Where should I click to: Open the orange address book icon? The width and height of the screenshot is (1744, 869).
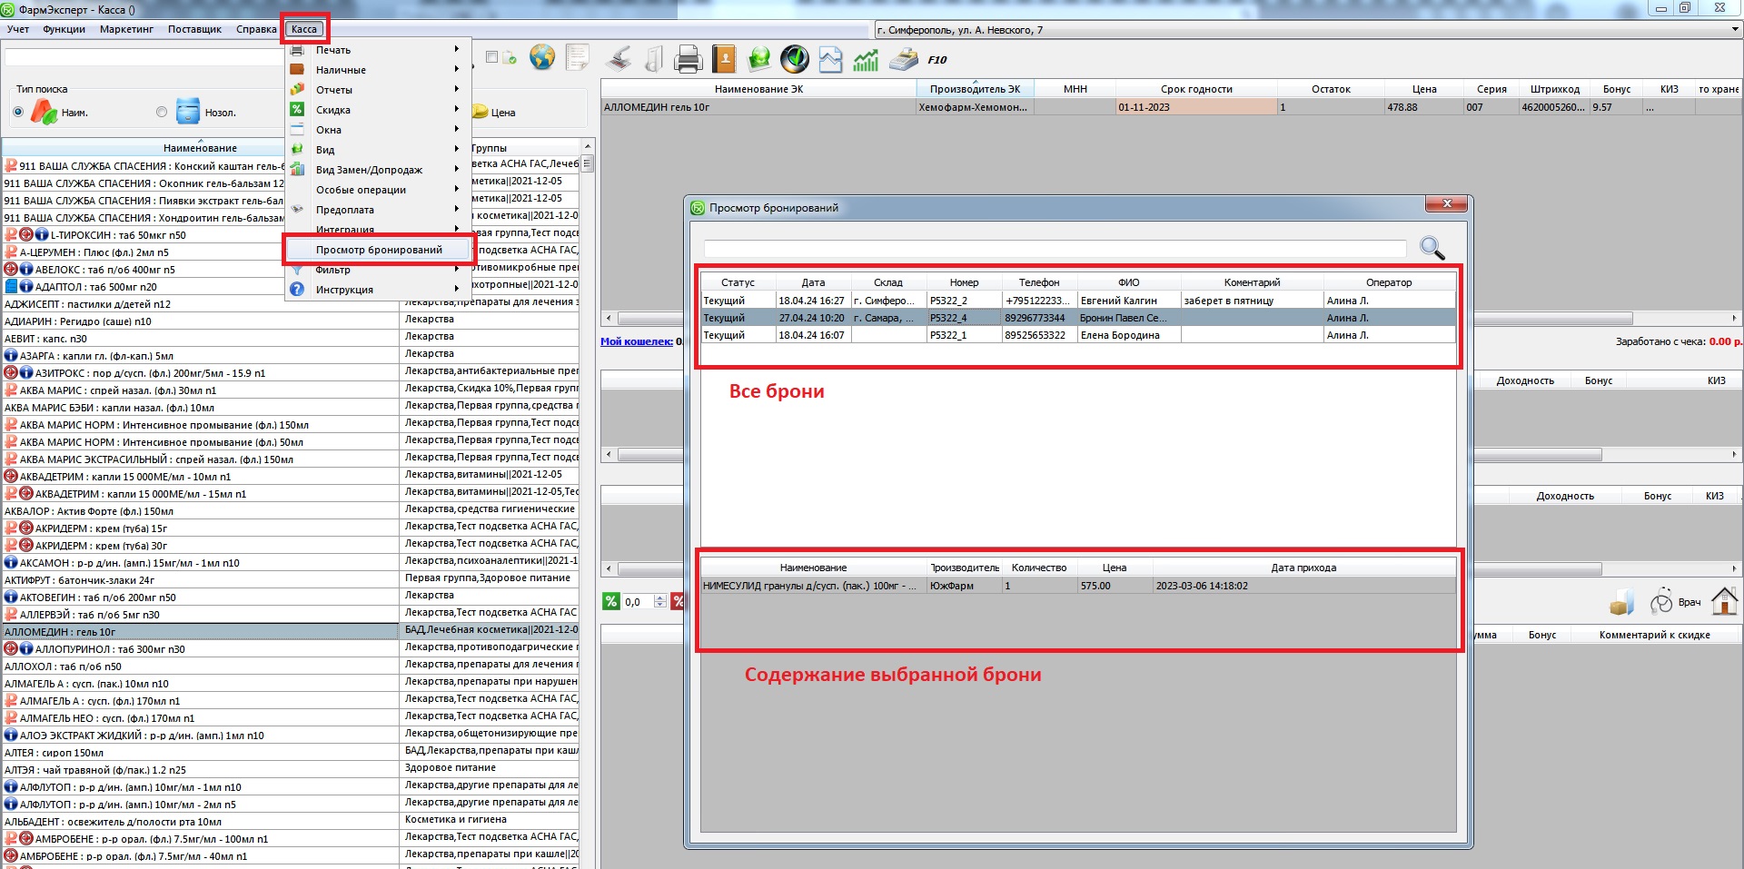[724, 60]
